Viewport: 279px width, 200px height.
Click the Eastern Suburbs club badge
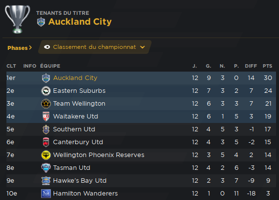pyautogui.click(x=46, y=91)
